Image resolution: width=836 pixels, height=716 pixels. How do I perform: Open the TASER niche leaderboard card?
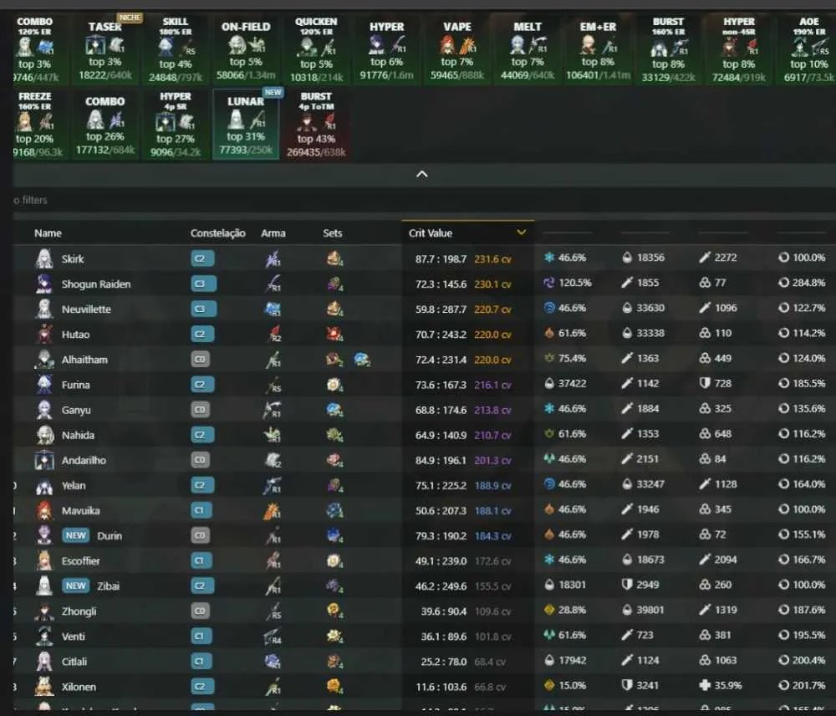(105, 49)
